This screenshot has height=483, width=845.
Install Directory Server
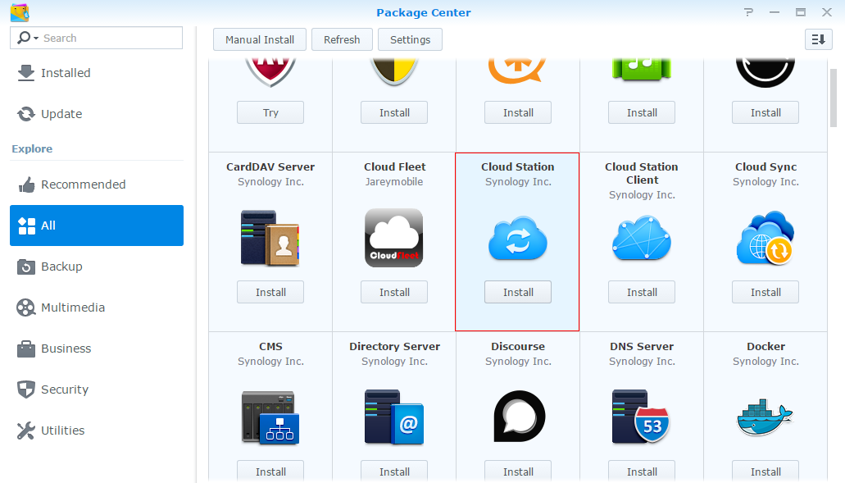[394, 472]
